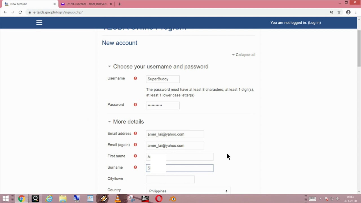
Task: Open Internet Explorer from the taskbar
Action: point(49,198)
